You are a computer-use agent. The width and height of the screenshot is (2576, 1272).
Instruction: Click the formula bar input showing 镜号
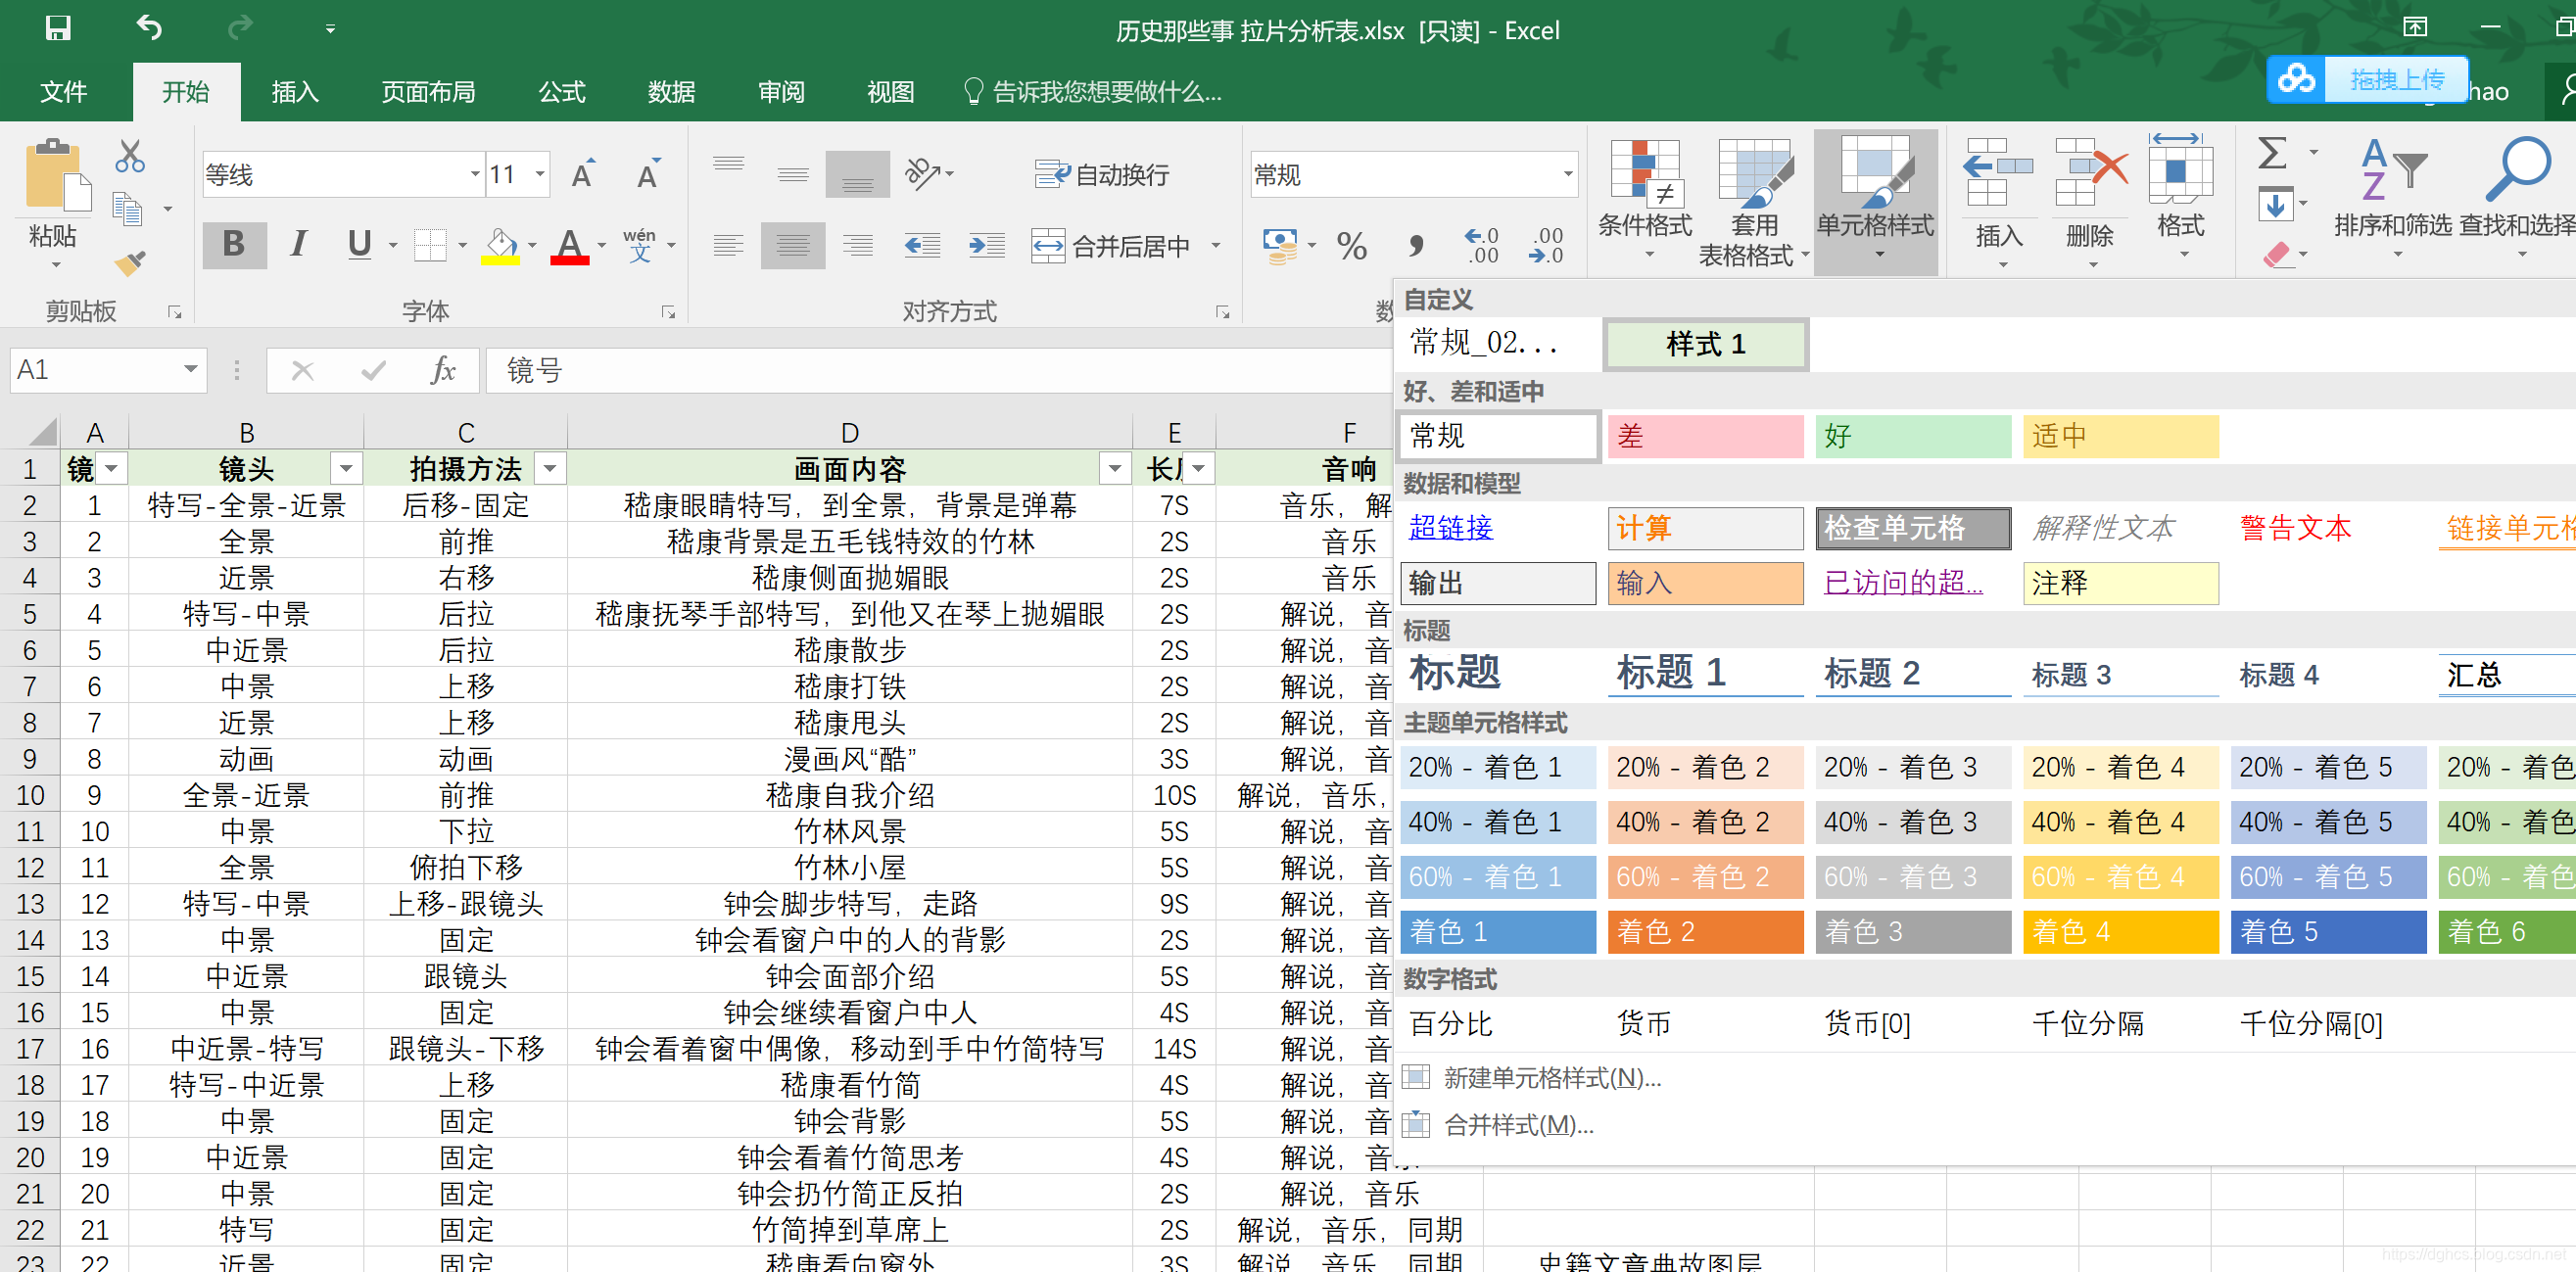click(938, 370)
